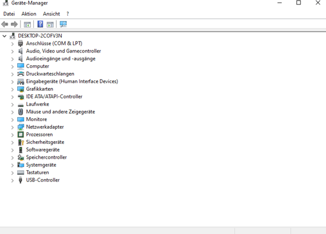326x234 pixels.
Task: Expand Anschlüsse (COM & LPT) node
Action: click(x=13, y=44)
